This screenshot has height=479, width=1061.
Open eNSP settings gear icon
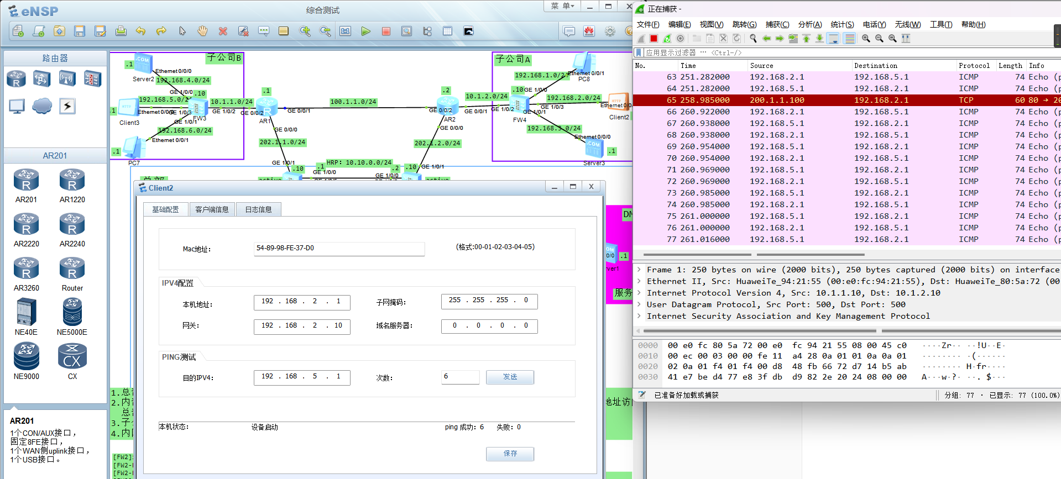pyautogui.click(x=610, y=31)
